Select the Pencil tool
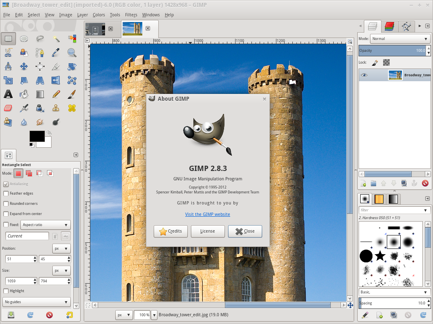This screenshot has width=433, height=324. tap(56, 94)
